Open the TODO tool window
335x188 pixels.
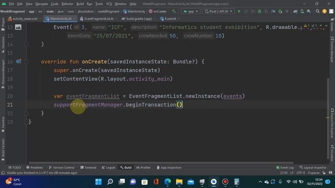point(15,168)
